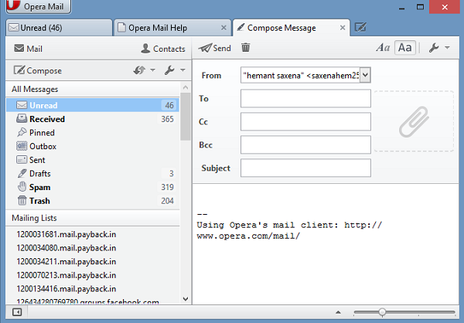Open a new compose tab icon

pos(360,28)
